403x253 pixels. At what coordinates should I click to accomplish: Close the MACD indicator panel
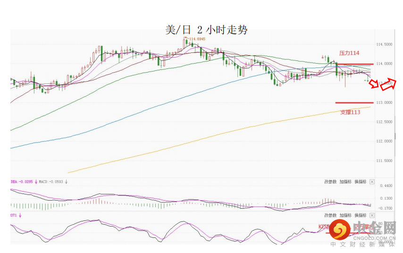click(372, 182)
